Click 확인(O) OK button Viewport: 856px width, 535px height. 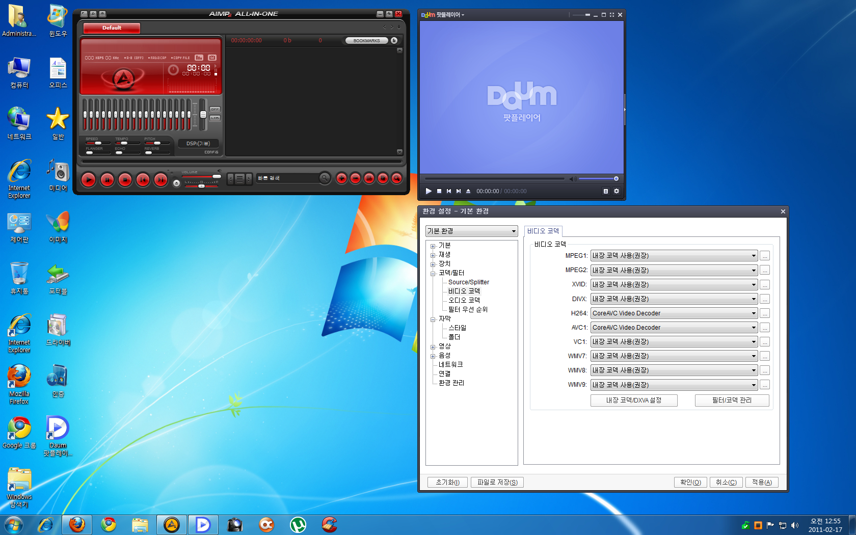pos(690,483)
